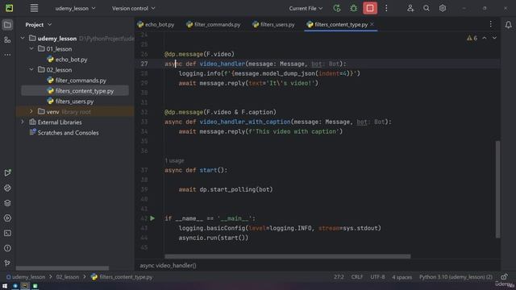
Task: Open Scratches and Consoles node
Action: point(64,133)
